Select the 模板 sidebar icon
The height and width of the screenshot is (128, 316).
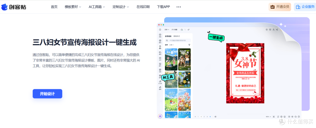(160, 47)
